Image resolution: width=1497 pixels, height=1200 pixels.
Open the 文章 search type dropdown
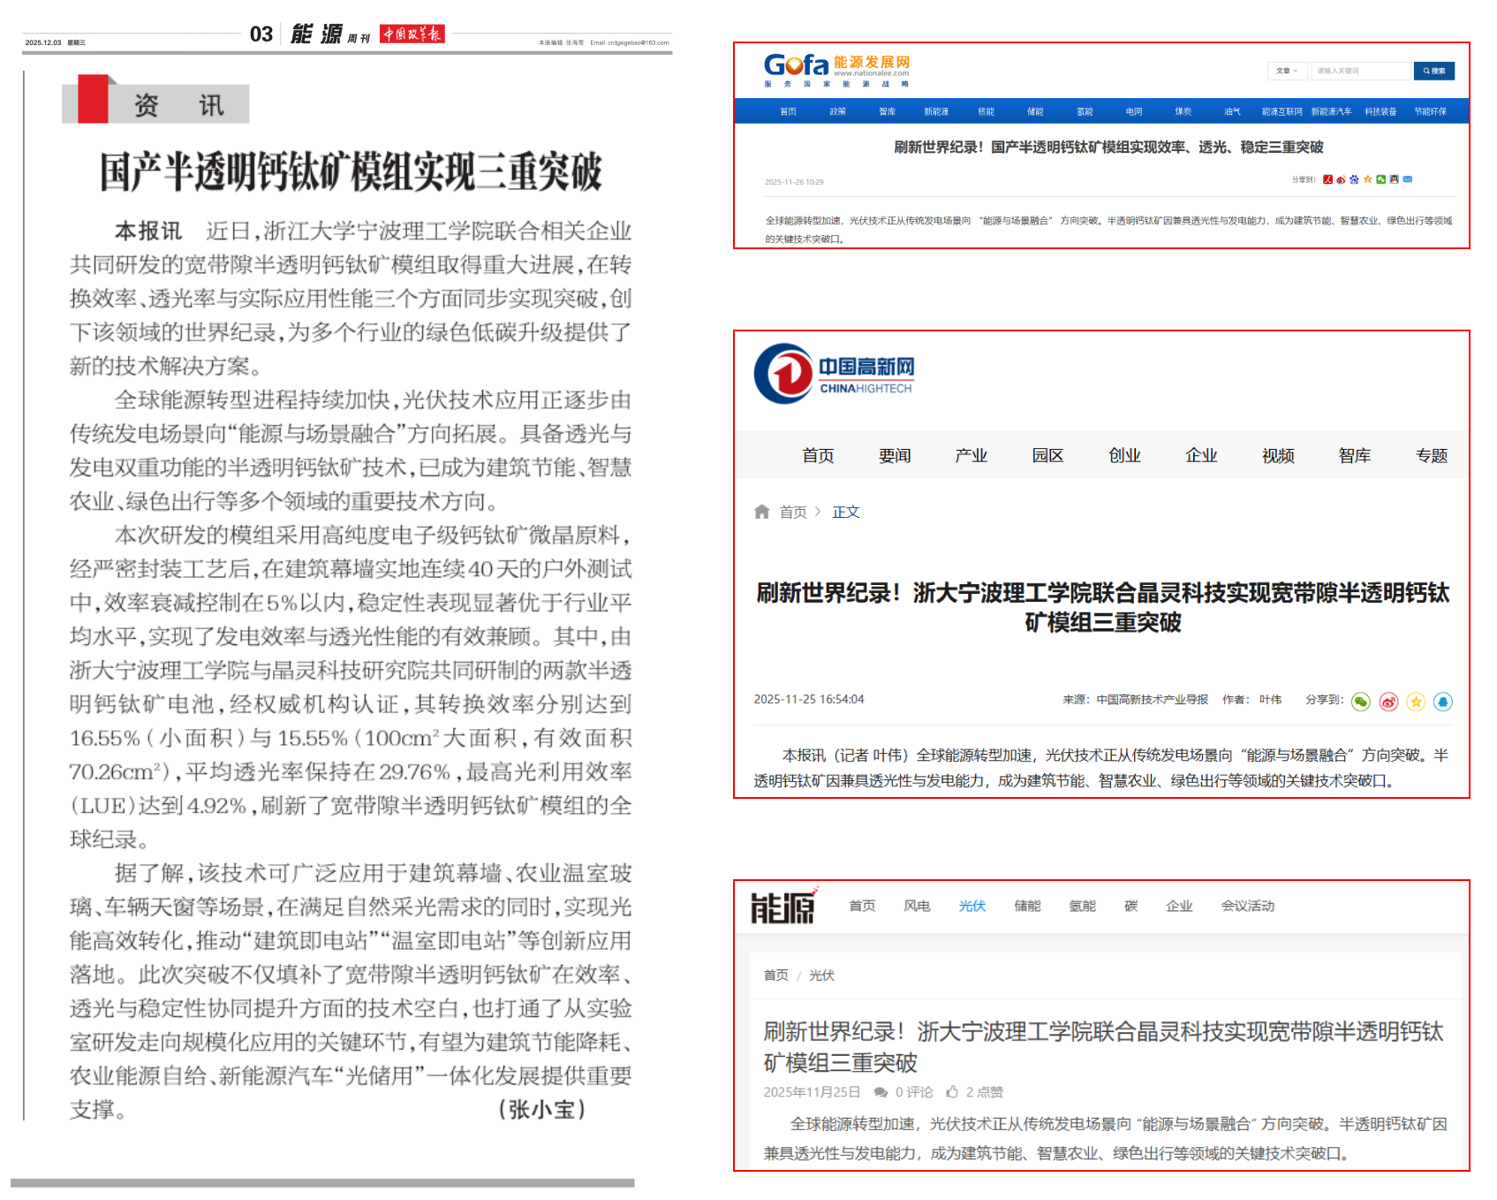click(1286, 71)
